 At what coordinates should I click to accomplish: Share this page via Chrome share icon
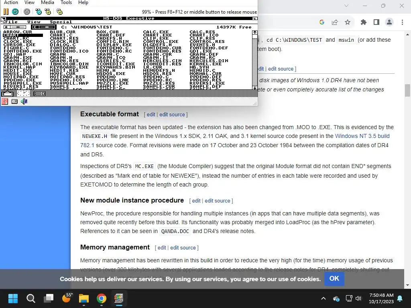coord(335,22)
